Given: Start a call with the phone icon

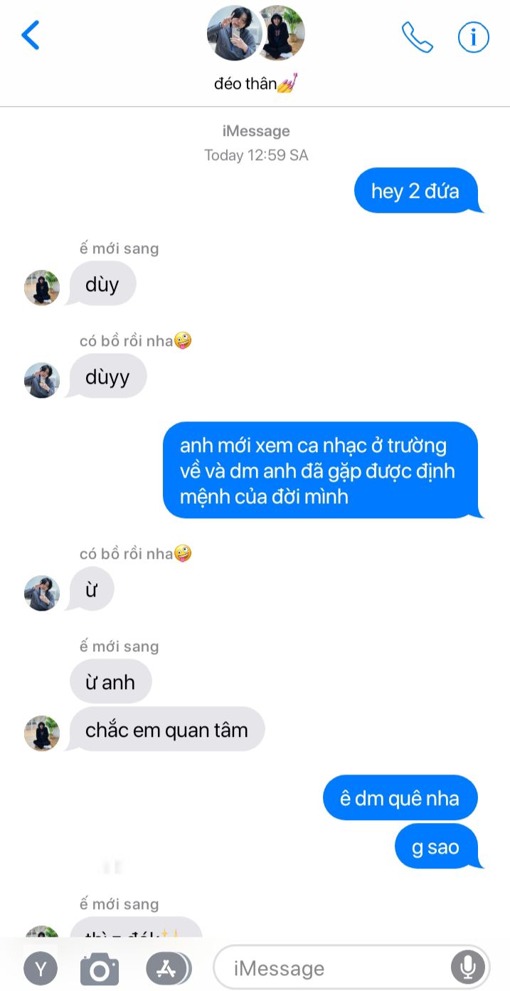Looking at the screenshot, I should tap(418, 37).
